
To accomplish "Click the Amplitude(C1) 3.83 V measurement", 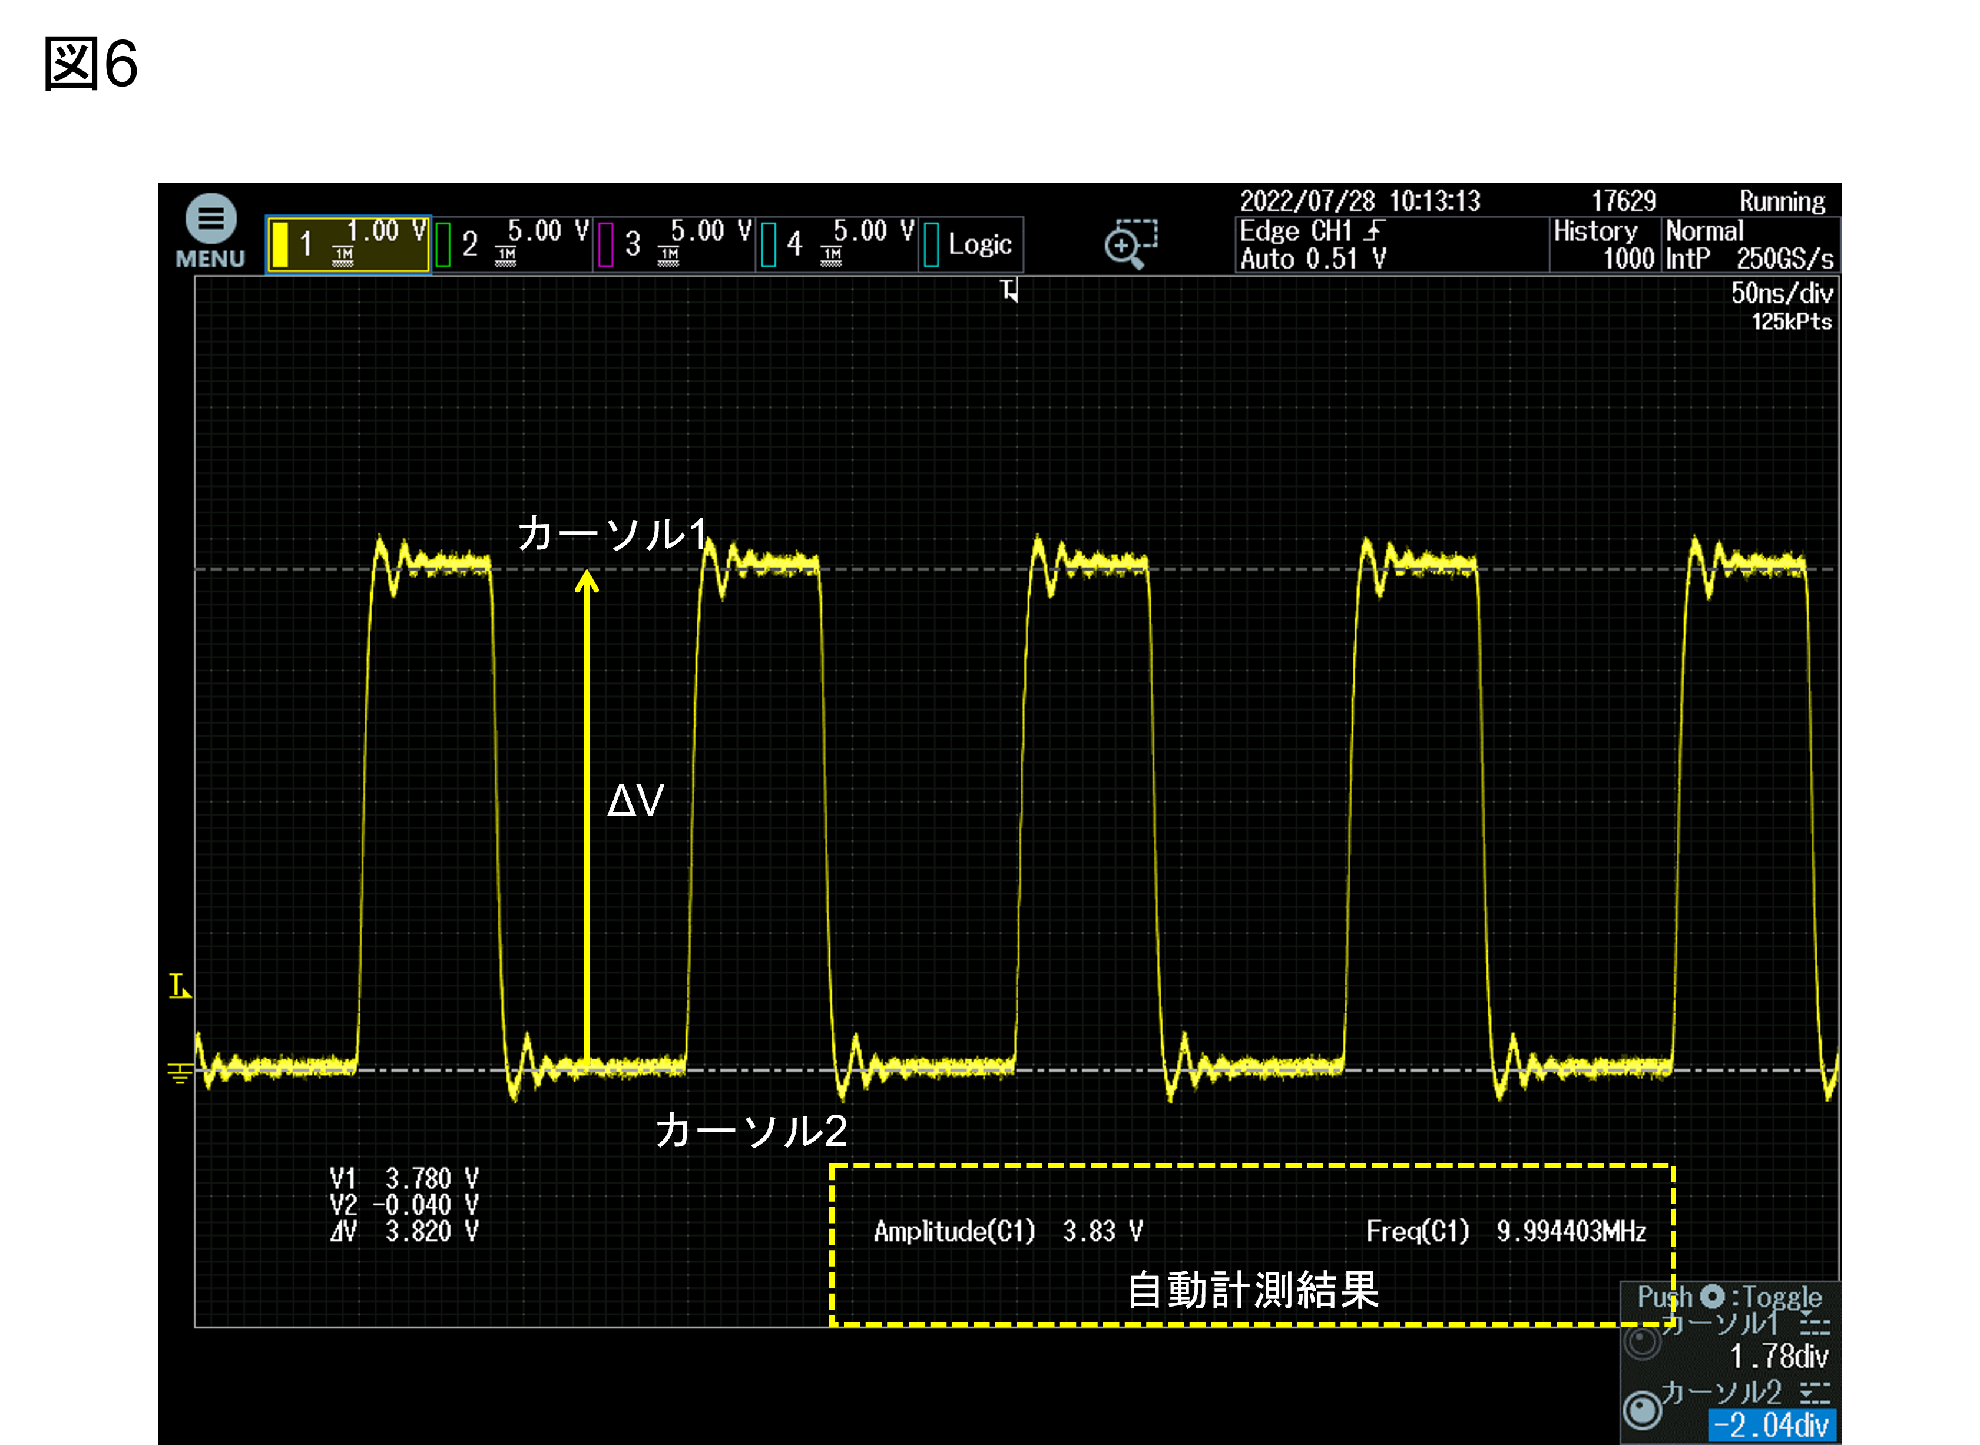I will 1008,1232.
